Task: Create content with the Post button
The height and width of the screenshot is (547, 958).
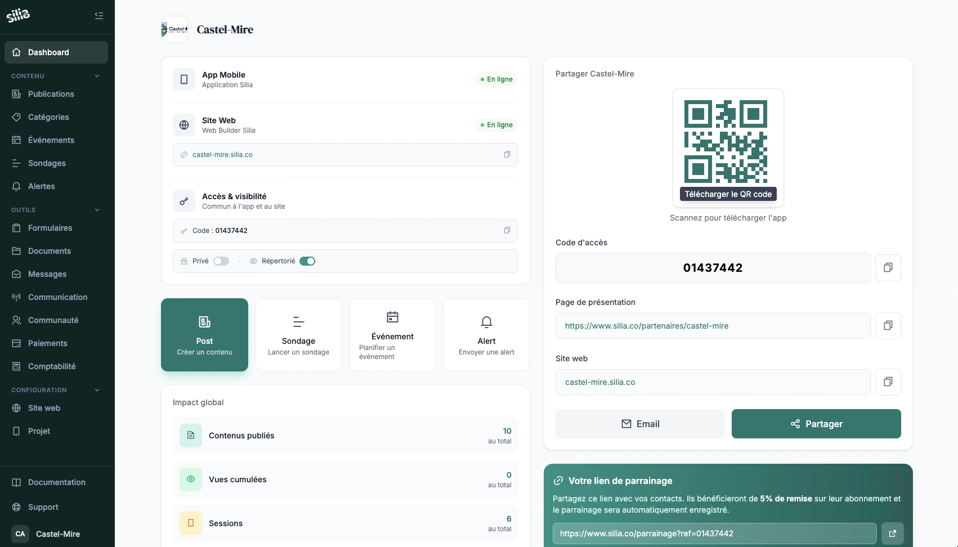Action: pos(204,335)
